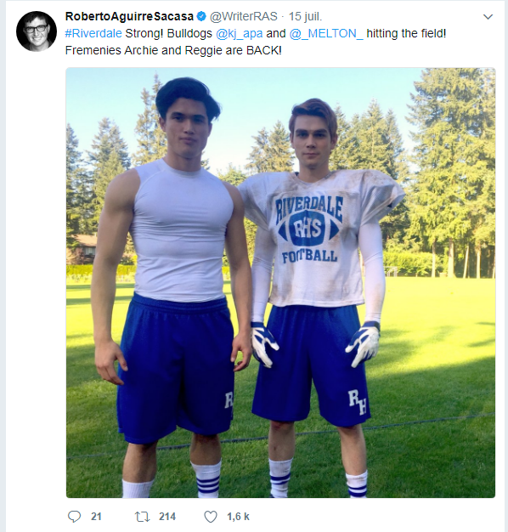Like the tweet with heart icon
The width and height of the screenshot is (508, 532).
(x=211, y=517)
